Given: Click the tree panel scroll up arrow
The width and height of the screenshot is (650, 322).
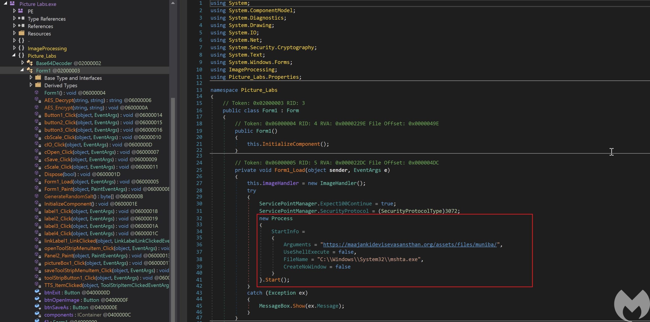Looking at the screenshot, I should pos(173,3).
